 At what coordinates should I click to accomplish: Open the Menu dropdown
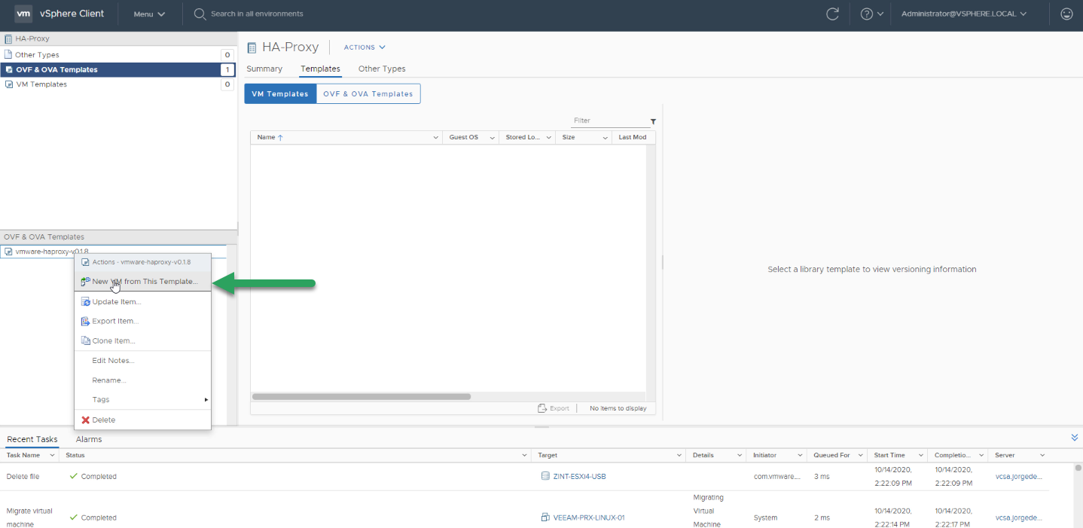149,14
